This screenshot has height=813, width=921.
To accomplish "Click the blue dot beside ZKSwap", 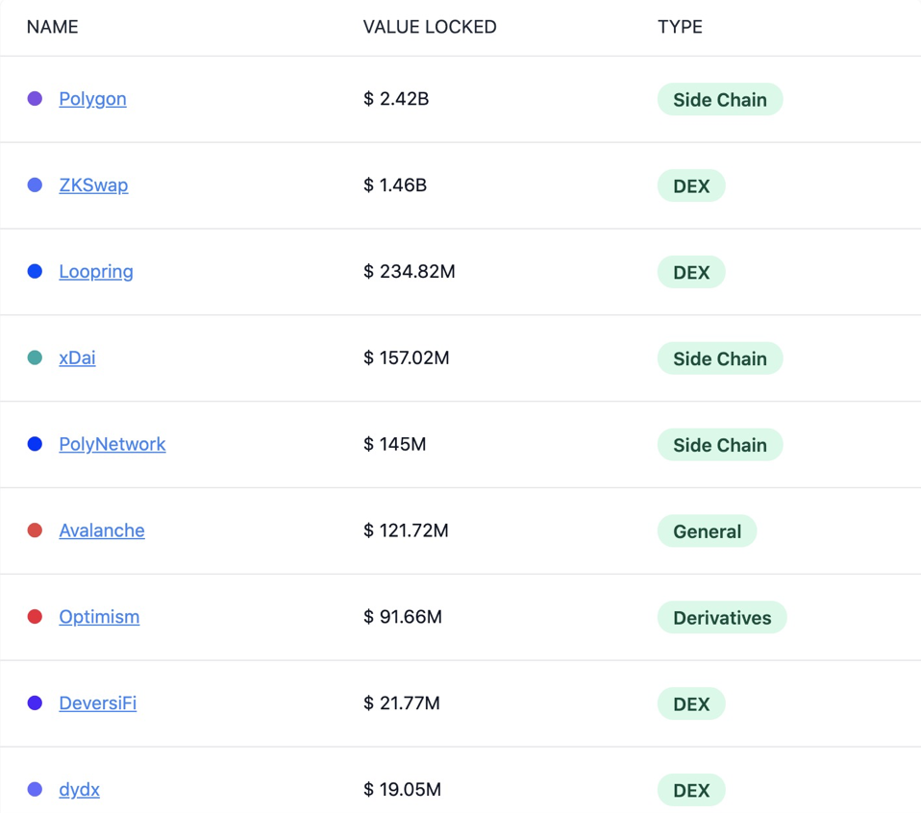I will (x=35, y=185).
